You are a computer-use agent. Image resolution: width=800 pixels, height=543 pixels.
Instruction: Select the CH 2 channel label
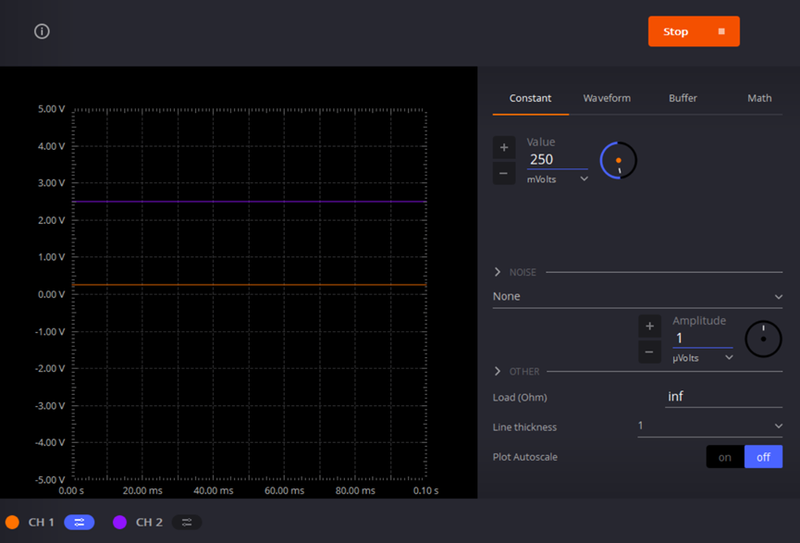(x=149, y=522)
